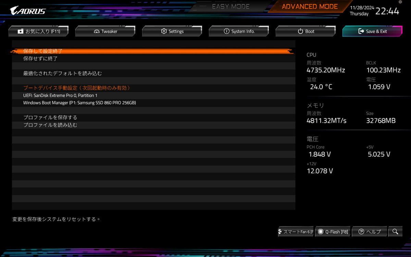Click the メモリ section heading
The height and width of the screenshot is (257, 411).
[315, 106]
